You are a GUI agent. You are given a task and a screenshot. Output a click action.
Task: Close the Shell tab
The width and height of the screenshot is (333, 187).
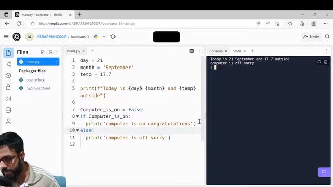[245, 51]
